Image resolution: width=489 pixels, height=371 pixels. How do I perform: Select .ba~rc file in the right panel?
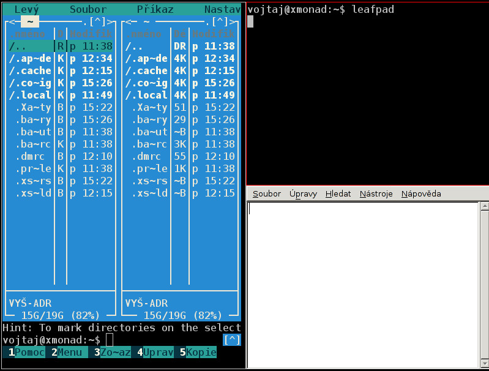[180, 144]
